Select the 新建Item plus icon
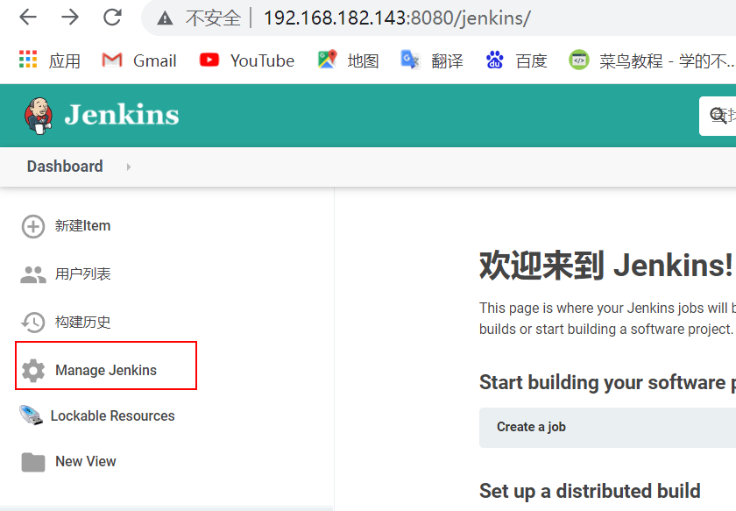The width and height of the screenshot is (736, 511). 32,225
